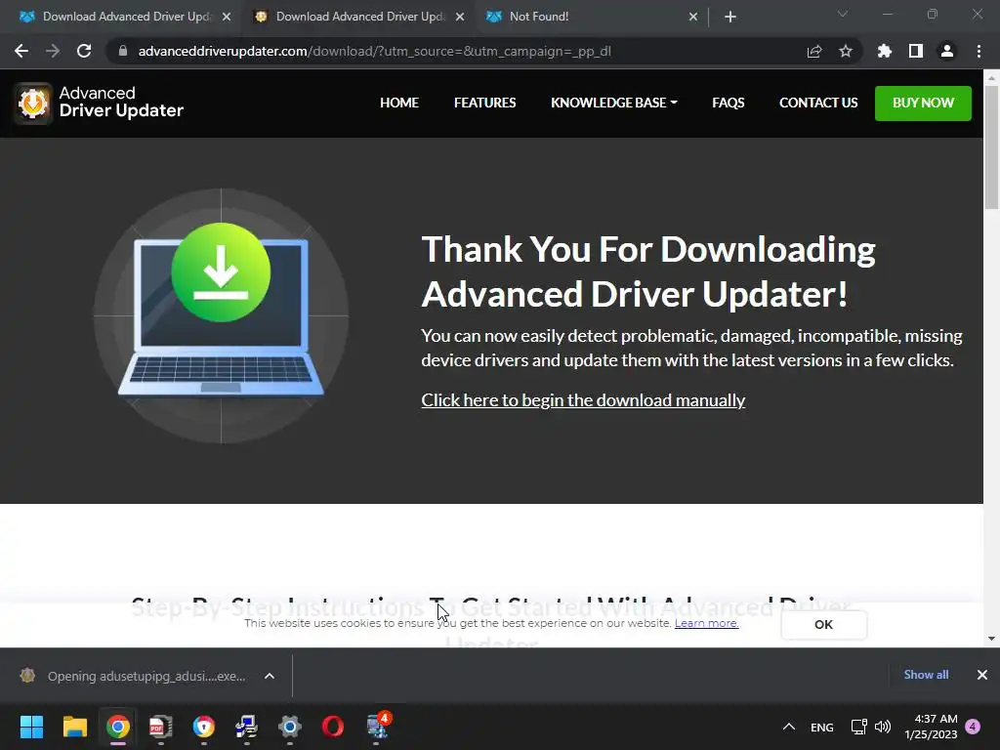
Task: Open the tab search dropdown chevron
Action: (x=843, y=14)
